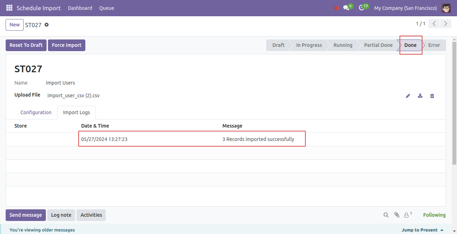Click Reset To Draft button
This screenshot has width=457, height=234.
pos(26,45)
